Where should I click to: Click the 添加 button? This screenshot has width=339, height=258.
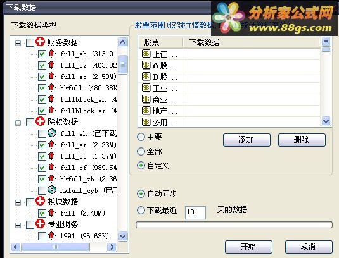coord(246,140)
